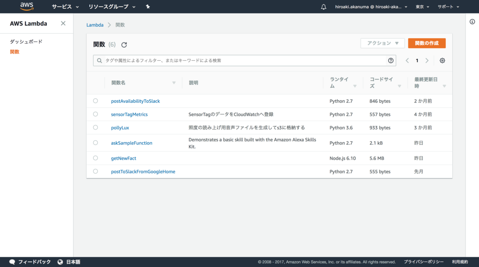Refresh the functions list

coord(124,45)
